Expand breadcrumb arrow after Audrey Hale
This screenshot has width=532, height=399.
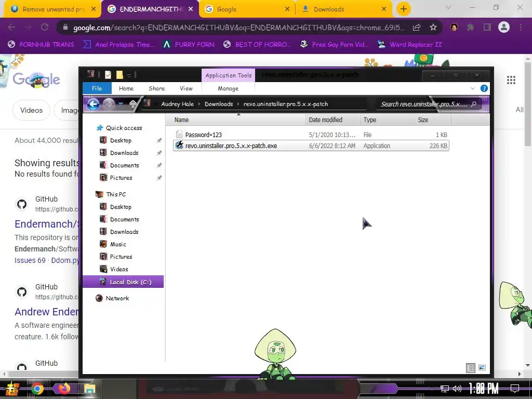point(199,104)
